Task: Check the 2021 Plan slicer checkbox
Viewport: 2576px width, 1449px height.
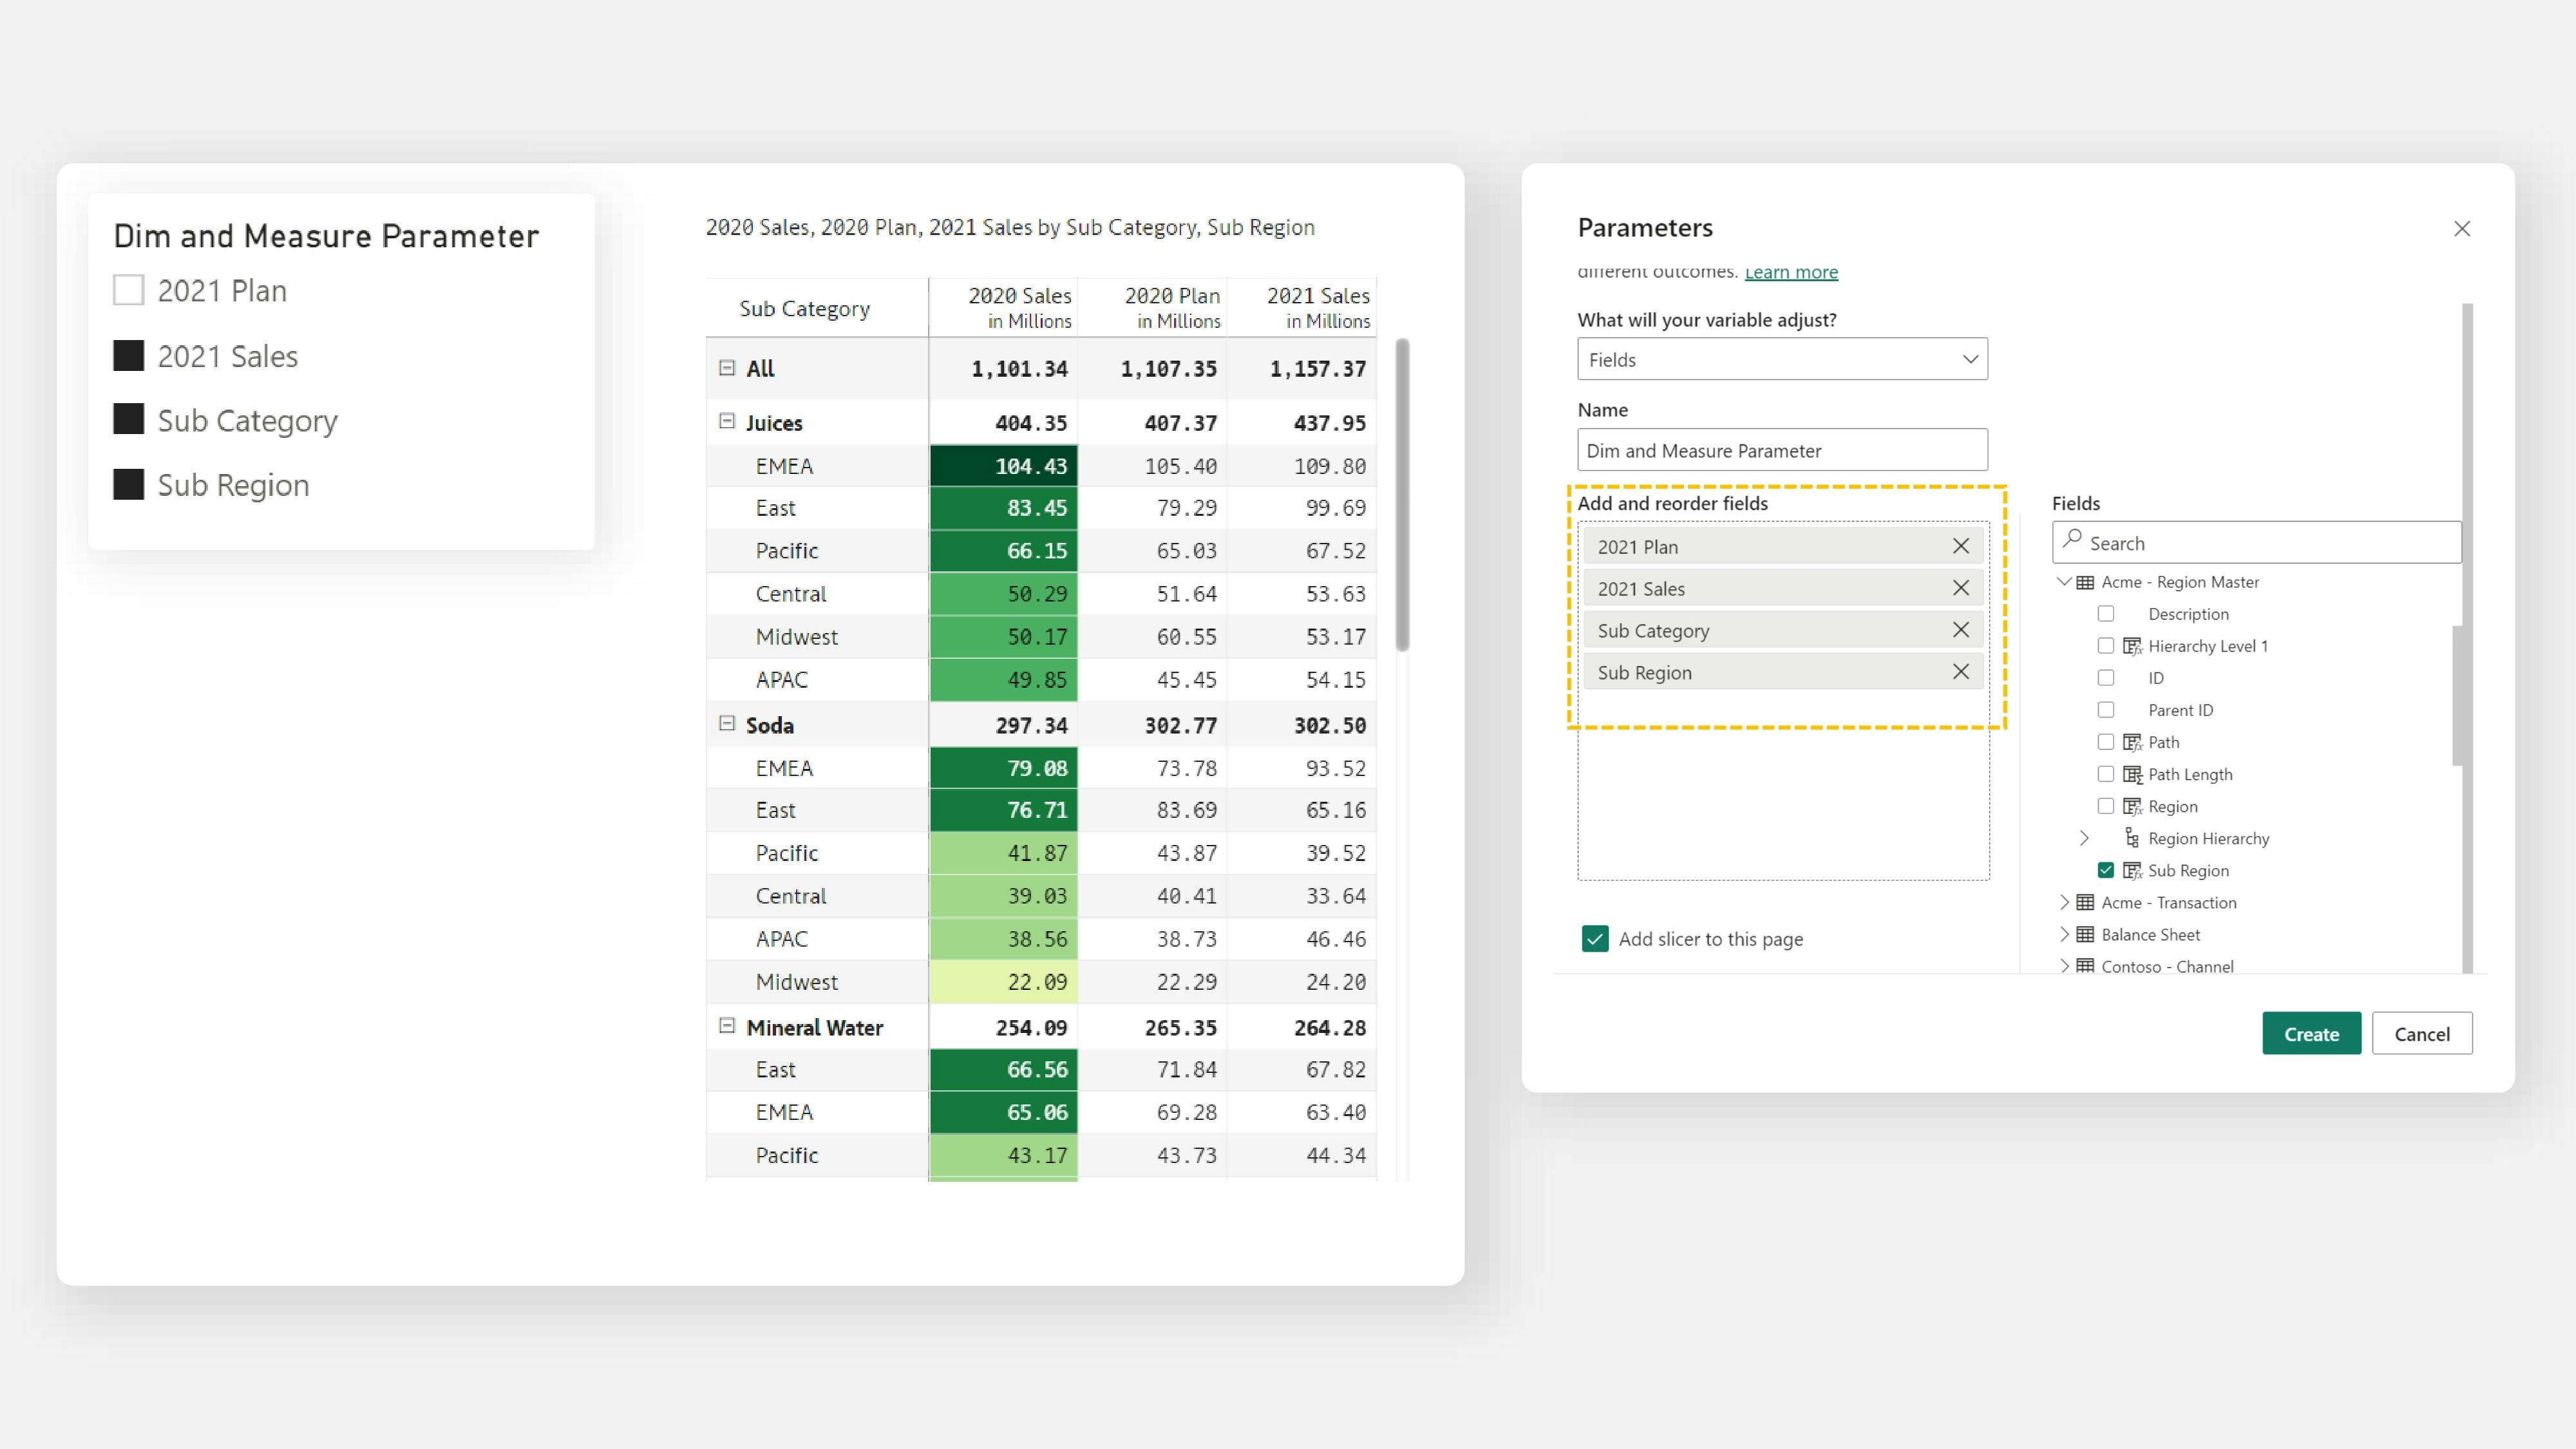Action: (x=129, y=290)
